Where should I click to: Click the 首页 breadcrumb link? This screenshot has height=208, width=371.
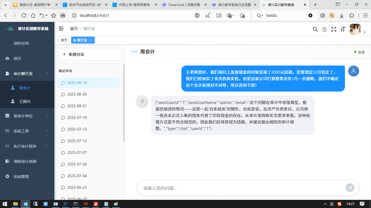74,29
